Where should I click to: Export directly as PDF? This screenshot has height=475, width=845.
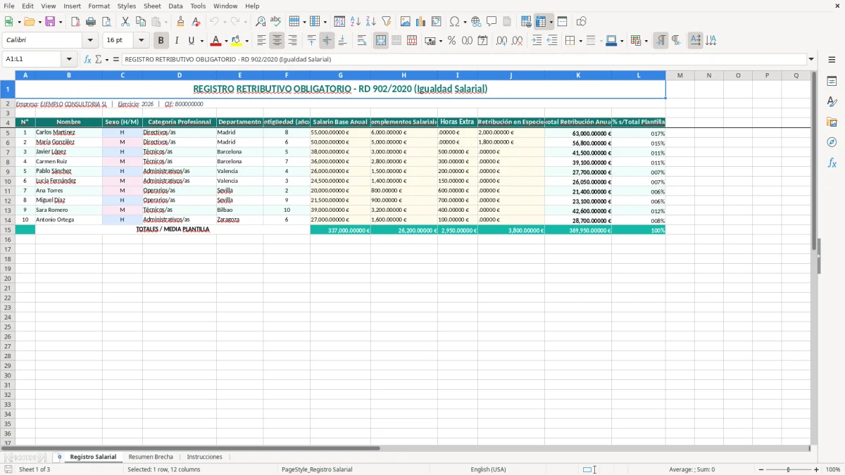coord(75,22)
